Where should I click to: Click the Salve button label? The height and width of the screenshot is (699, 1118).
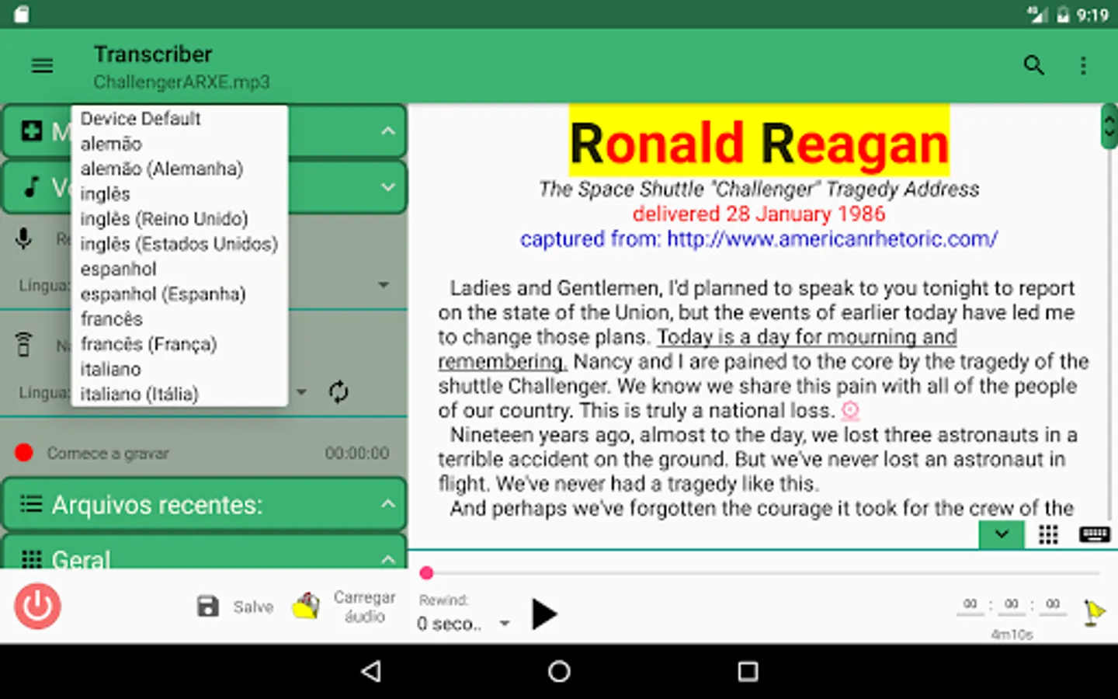pos(253,607)
